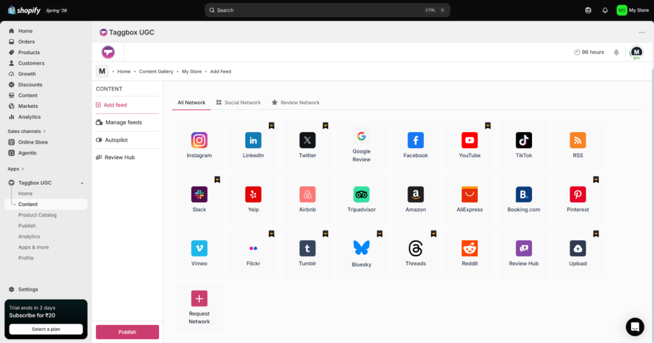
Task: Focus the Shopify search field
Action: click(328, 10)
